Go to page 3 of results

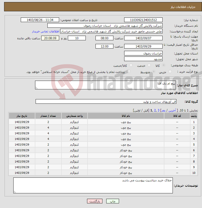coord(158,110)
